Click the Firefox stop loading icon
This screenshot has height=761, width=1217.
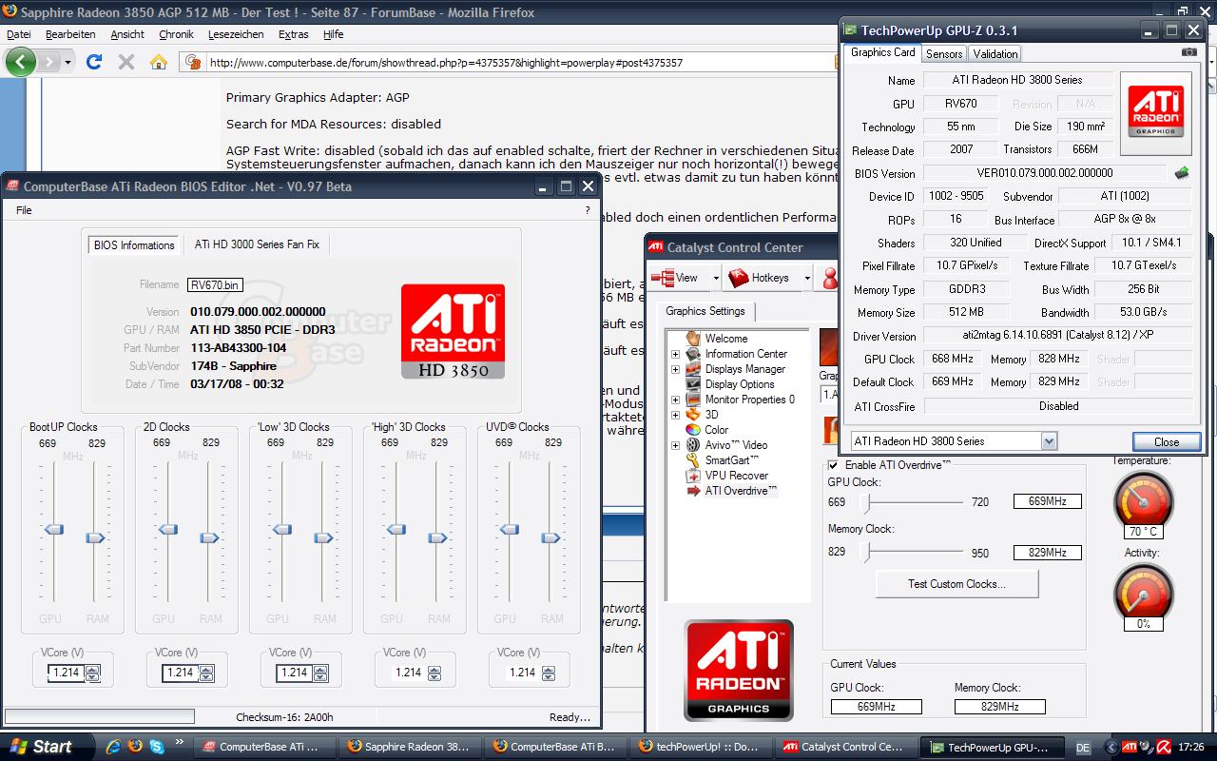[126, 63]
